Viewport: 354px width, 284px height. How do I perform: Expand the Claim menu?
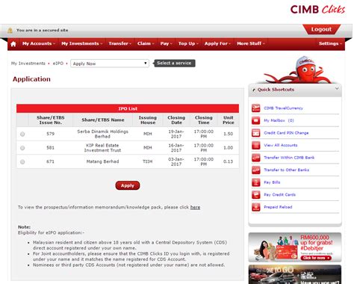pos(146,43)
